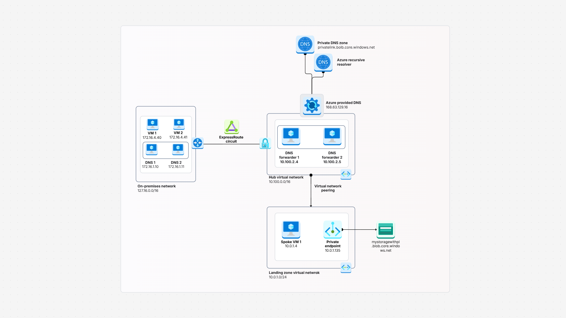Select VM 1 in the on-premises network
The image size is (566, 318).
coord(153,123)
